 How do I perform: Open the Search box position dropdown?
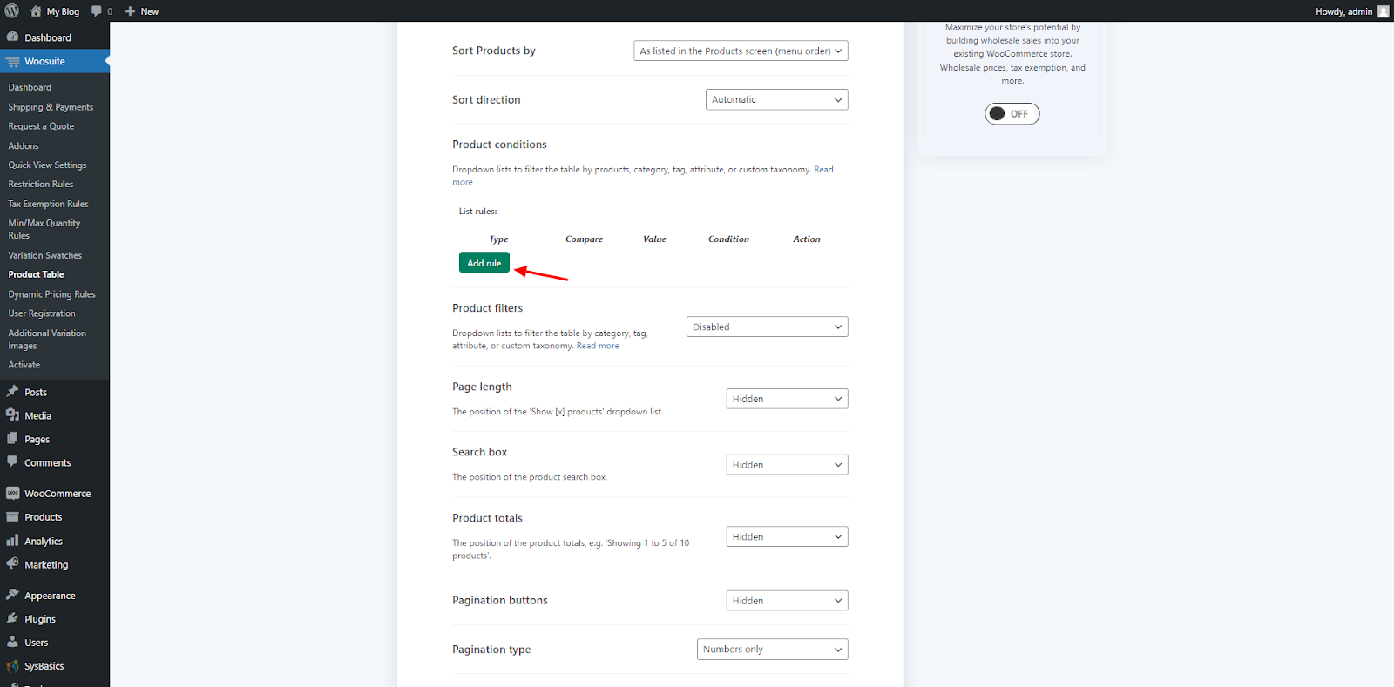(787, 465)
